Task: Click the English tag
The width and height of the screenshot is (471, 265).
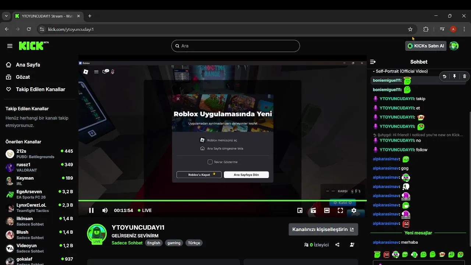Action: pos(154,243)
